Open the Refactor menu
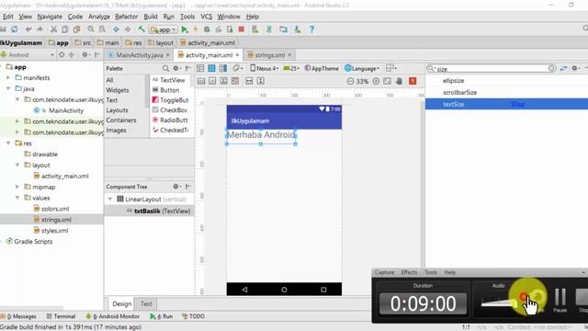 pyautogui.click(x=127, y=17)
